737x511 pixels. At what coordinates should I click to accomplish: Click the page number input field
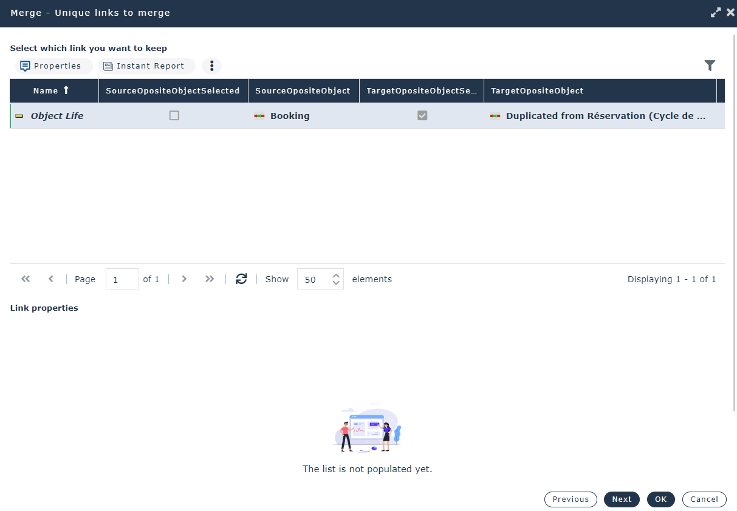tap(122, 279)
